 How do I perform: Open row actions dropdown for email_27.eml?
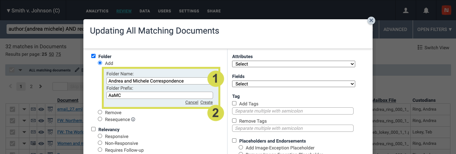24,109
